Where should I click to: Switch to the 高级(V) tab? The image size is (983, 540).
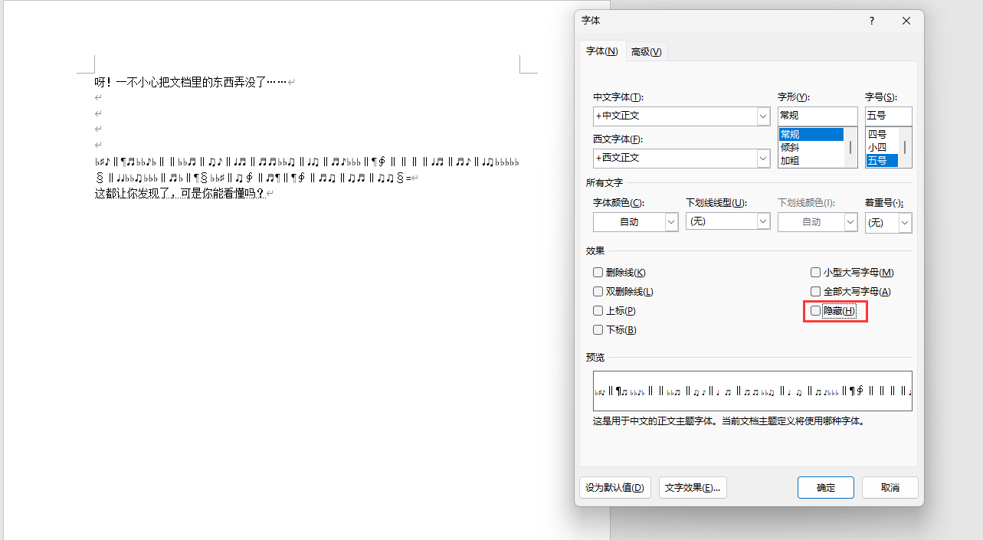pyautogui.click(x=646, y=52)
